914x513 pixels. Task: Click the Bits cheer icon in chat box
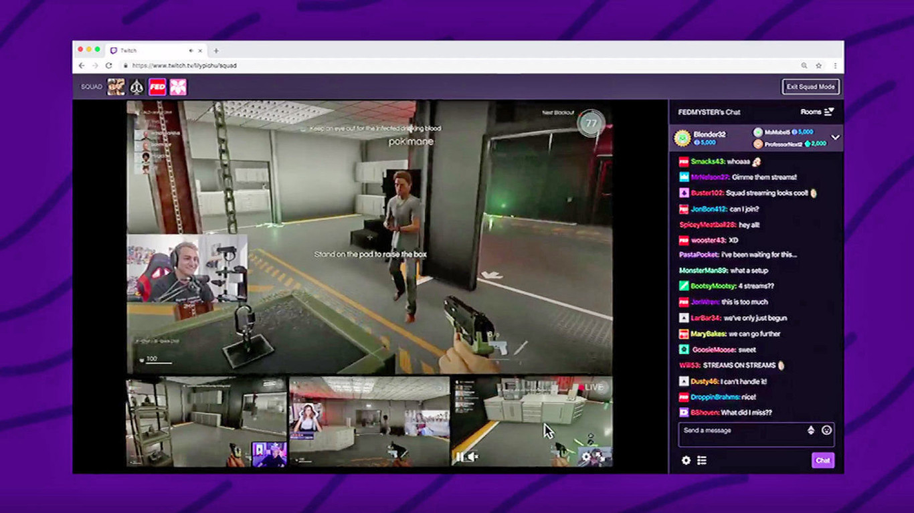(812, 431)
